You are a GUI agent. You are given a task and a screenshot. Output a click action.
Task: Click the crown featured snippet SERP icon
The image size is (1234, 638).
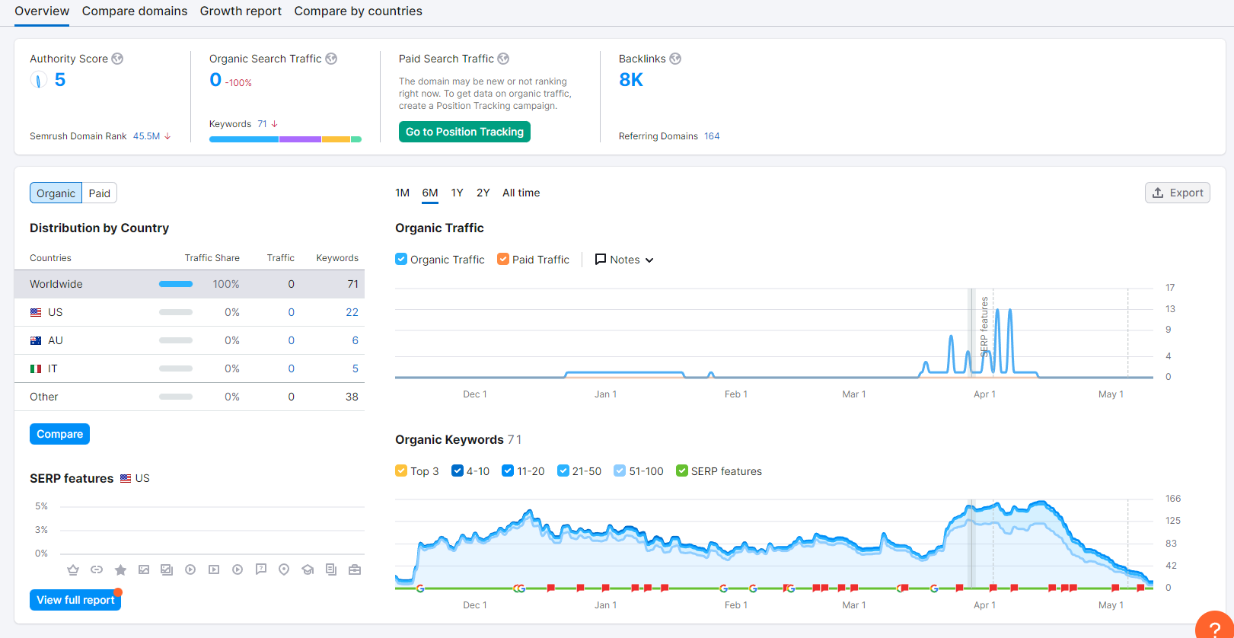pos(73,569)
